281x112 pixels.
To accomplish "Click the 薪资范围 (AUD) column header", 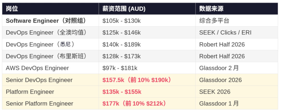I will point(124,9).
